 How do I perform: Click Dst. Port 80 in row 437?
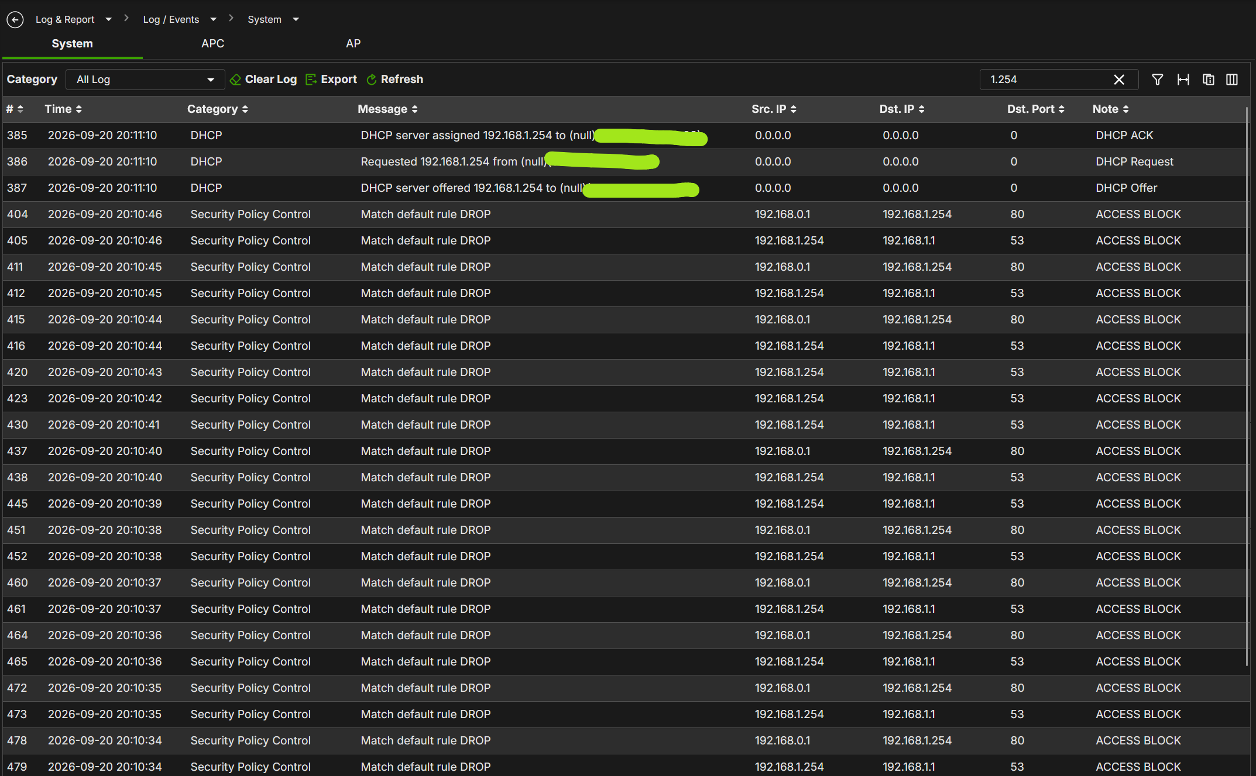point(1017,451)
